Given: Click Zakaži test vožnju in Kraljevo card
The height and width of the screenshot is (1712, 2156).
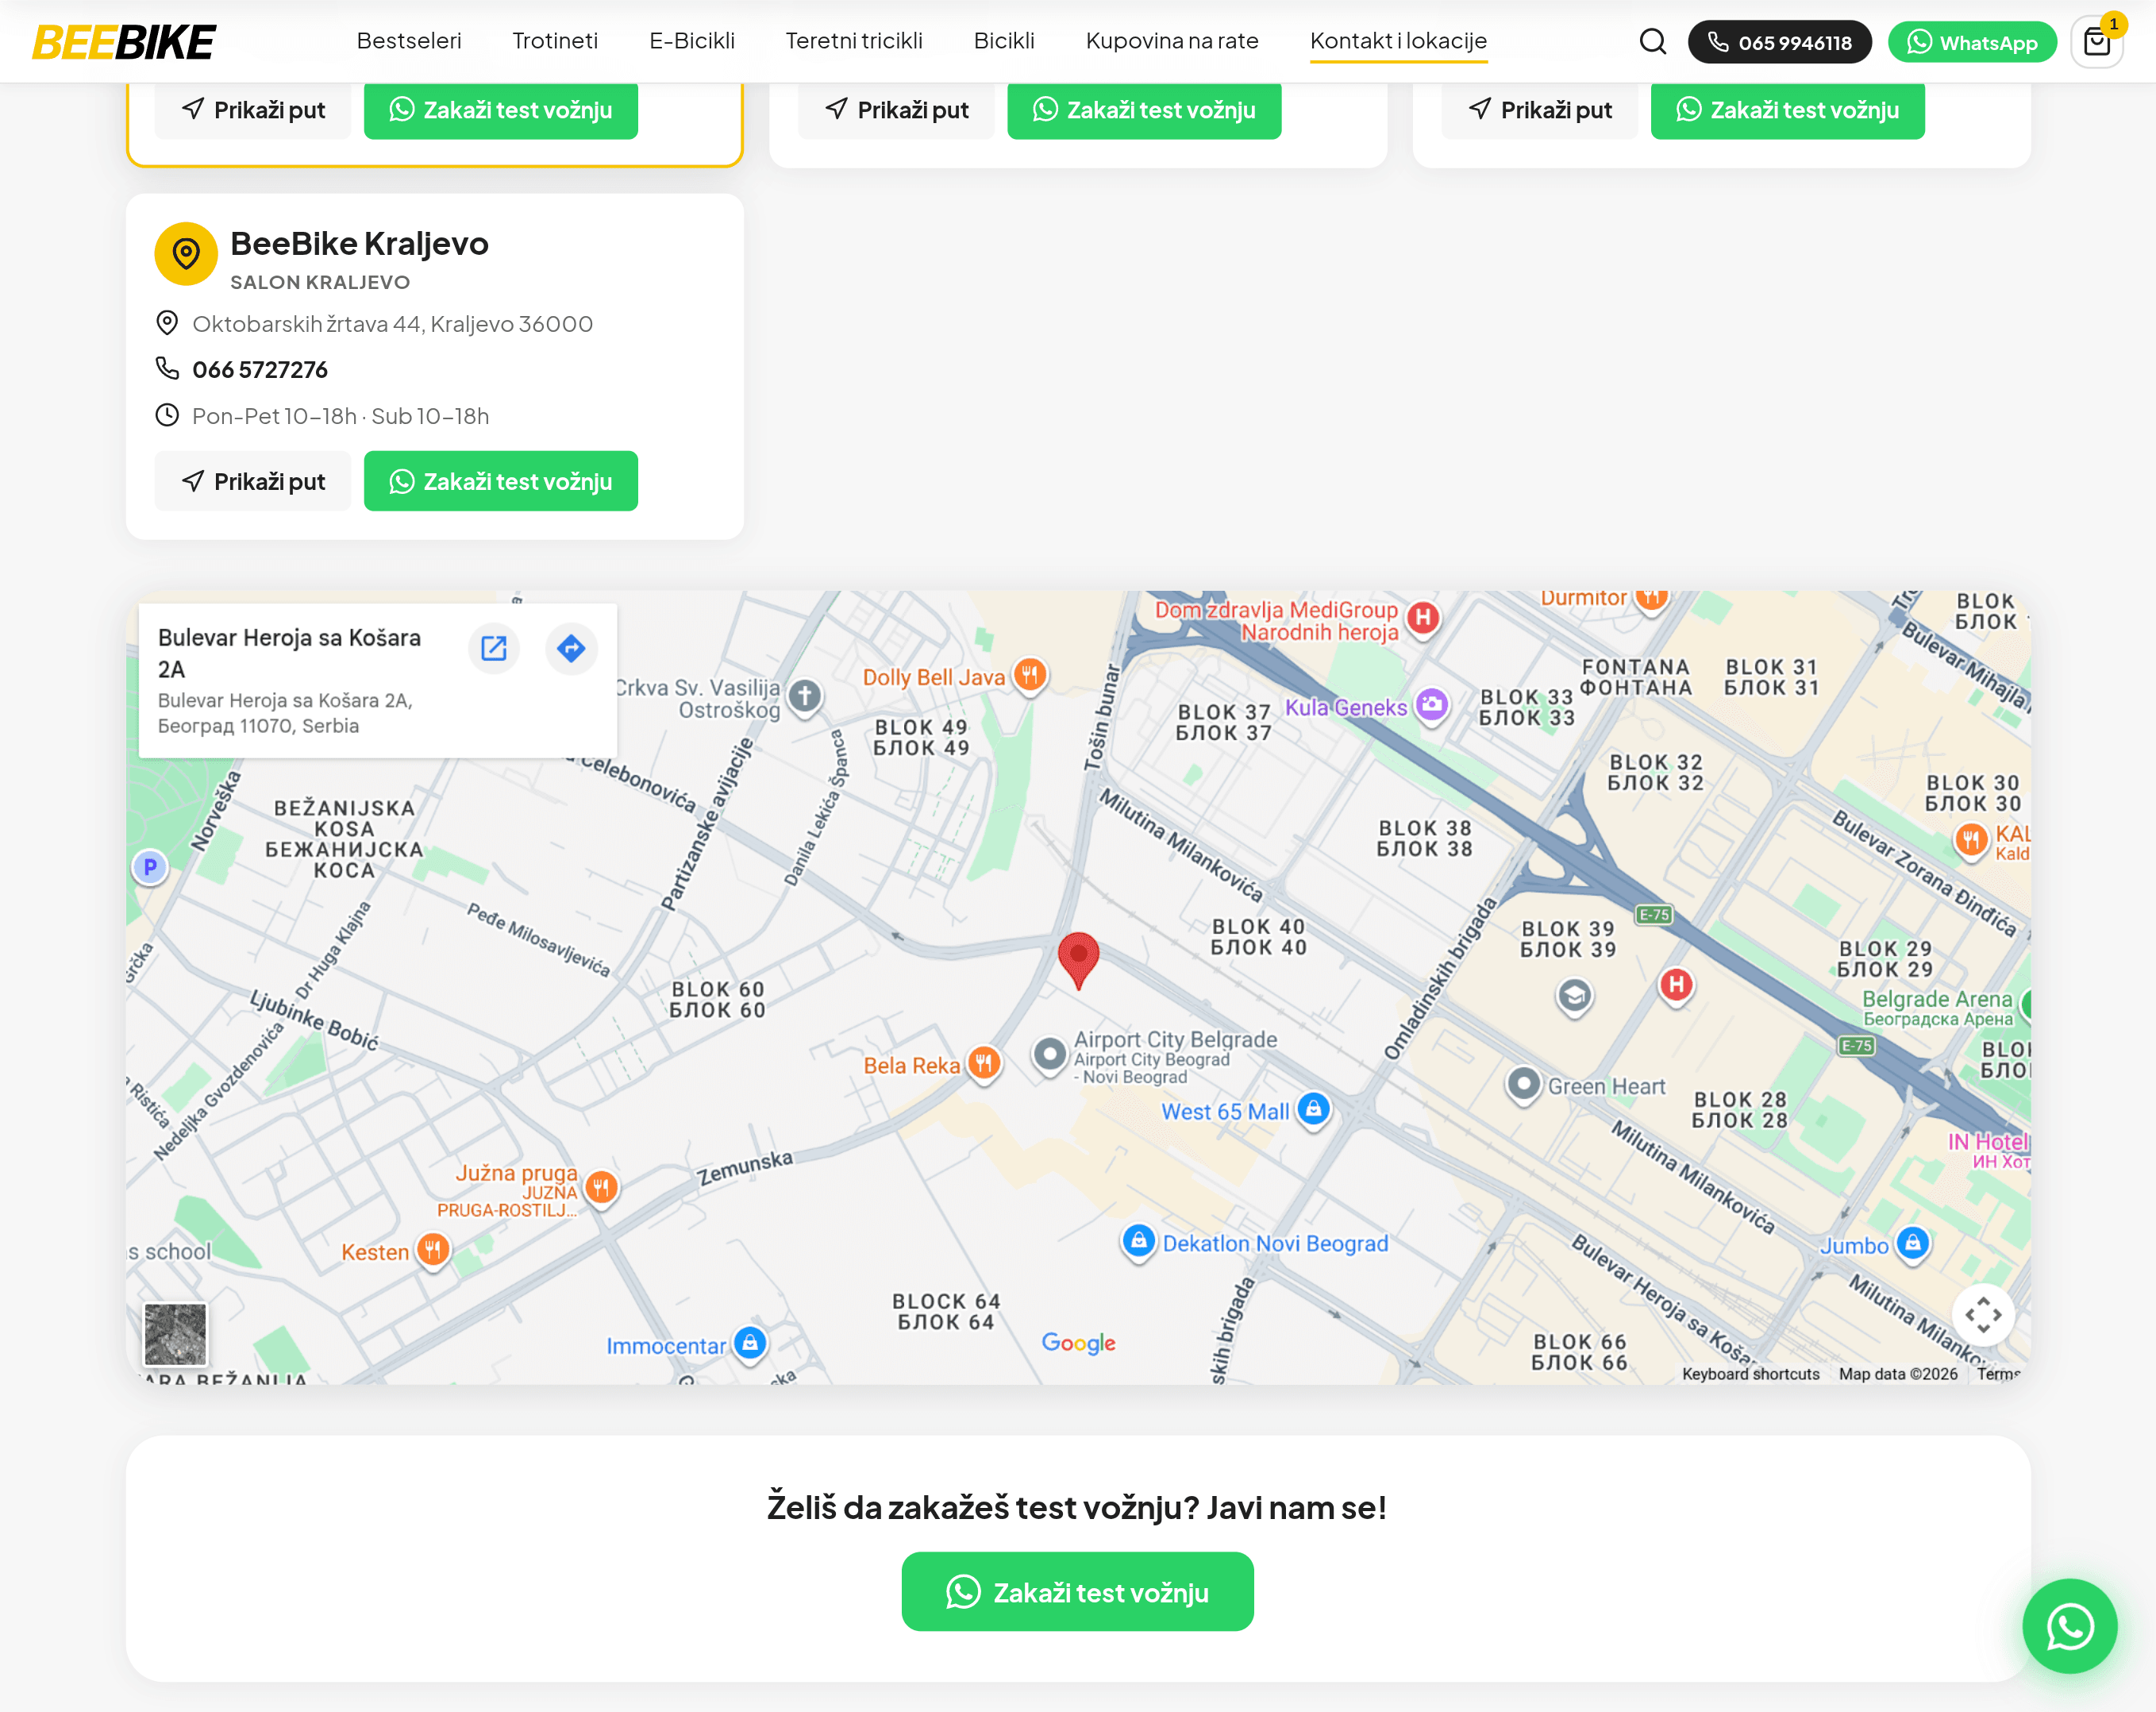Looking at the screenshot, I should coord(500,481).
